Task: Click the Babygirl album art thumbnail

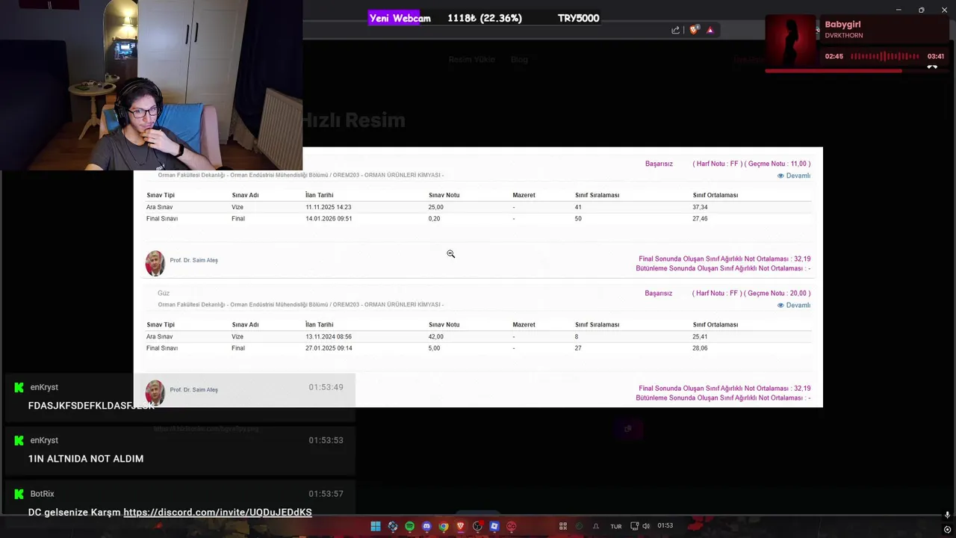Action: (x=791, y=40)
